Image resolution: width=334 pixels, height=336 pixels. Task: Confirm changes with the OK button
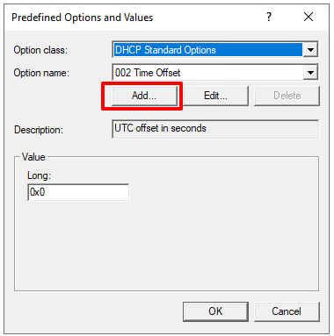pos(215,311)
